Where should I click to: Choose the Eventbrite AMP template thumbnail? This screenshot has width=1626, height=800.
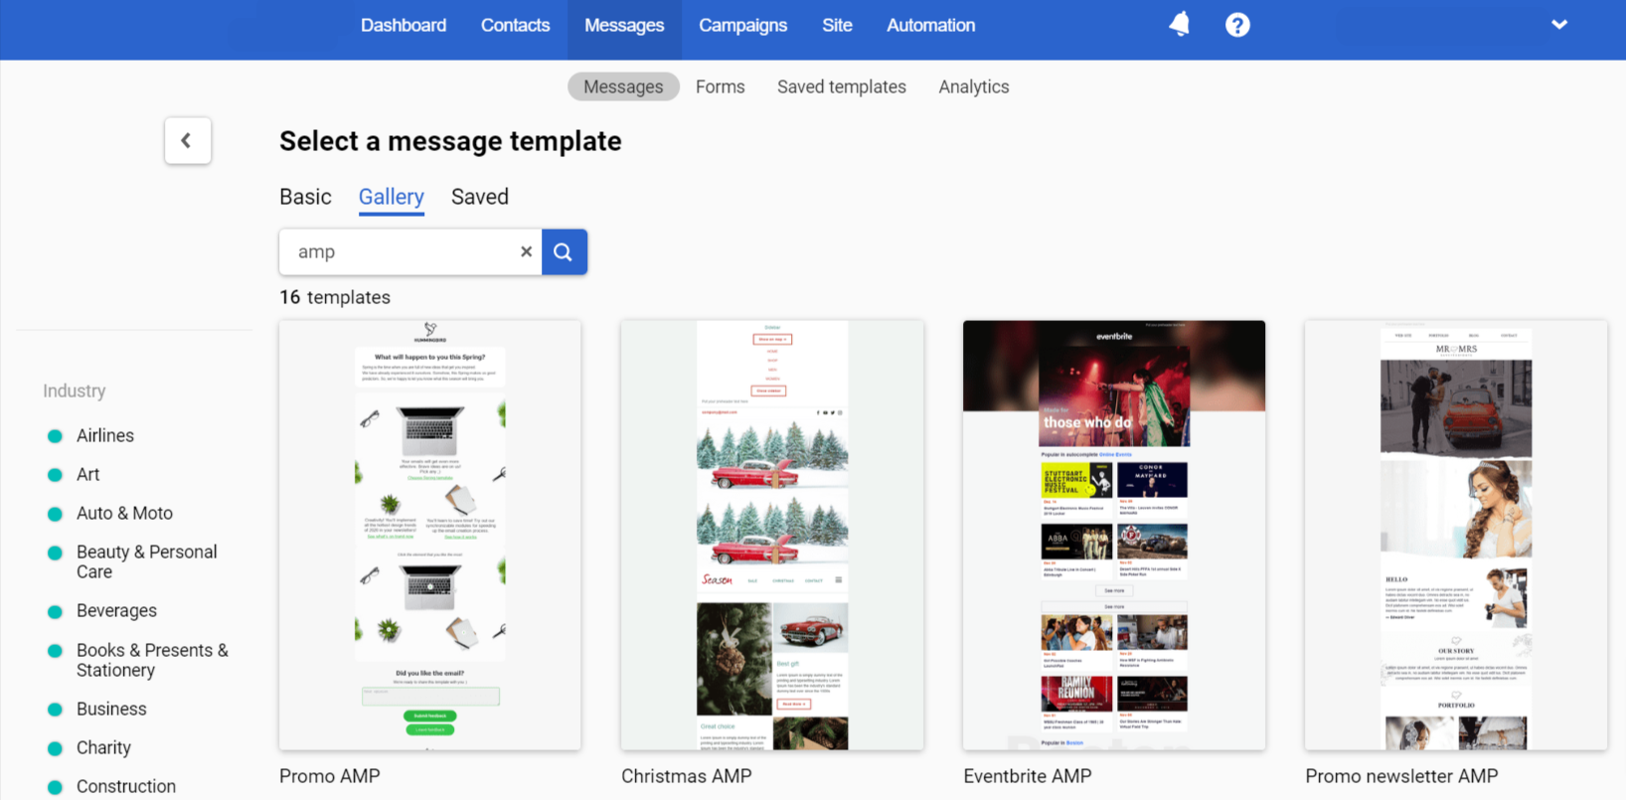[1113, 535]
